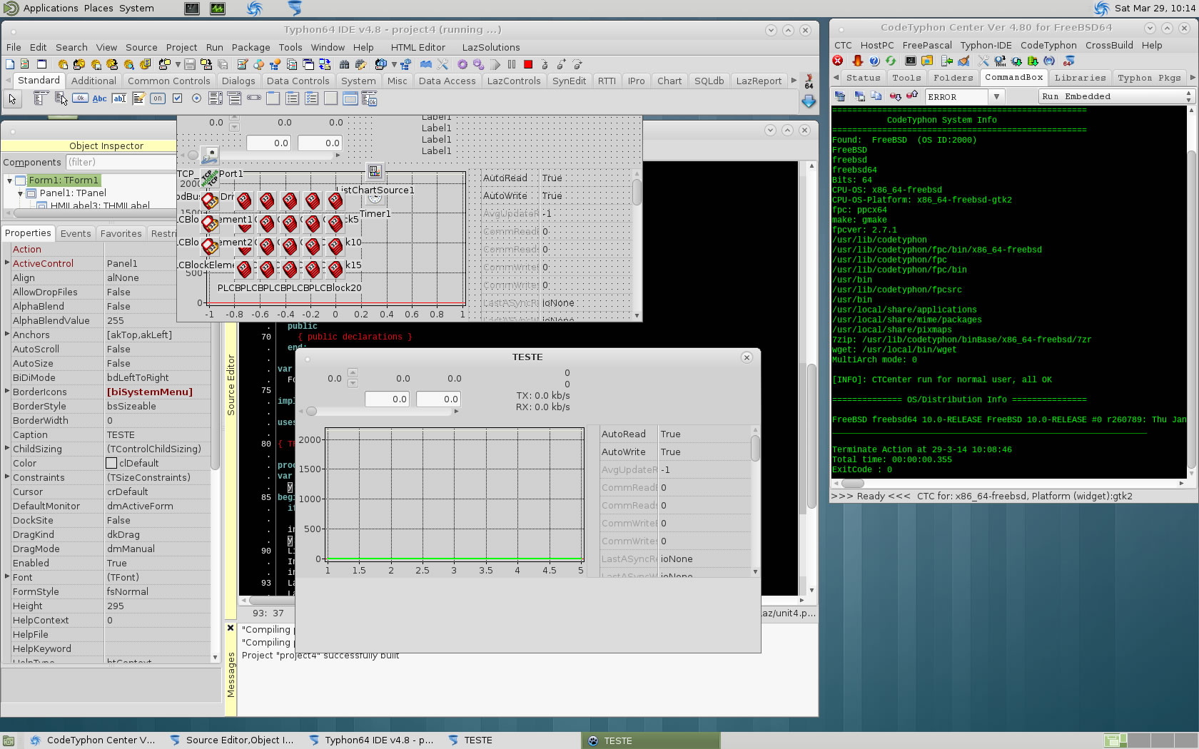Select the TMainMenu component in Standard palette

(x=41, y=98)
